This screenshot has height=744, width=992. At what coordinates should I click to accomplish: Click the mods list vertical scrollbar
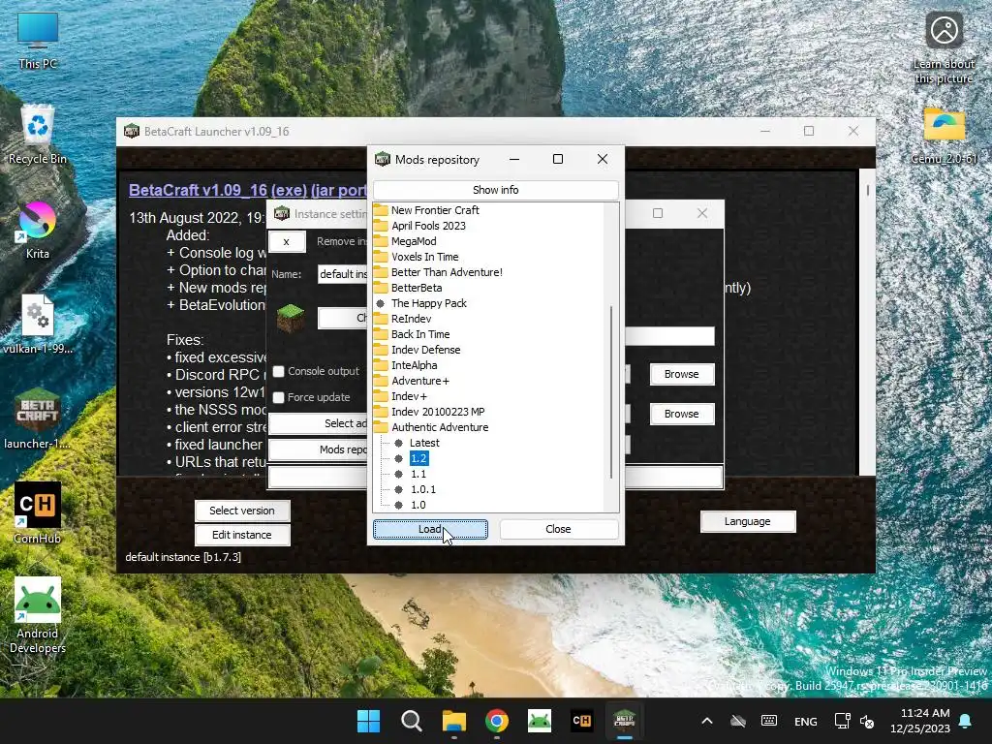611,392
